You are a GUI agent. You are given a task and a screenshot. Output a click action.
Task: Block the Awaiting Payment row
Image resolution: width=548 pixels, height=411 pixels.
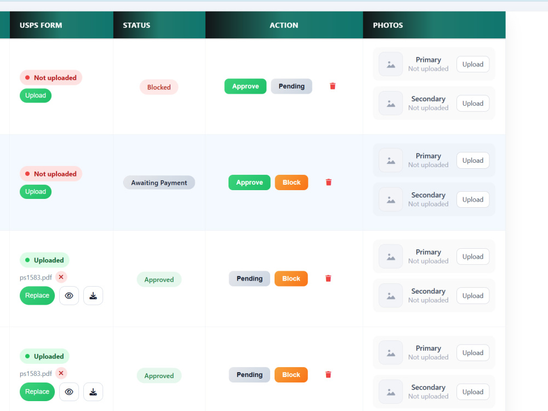[x=292, y=182]
